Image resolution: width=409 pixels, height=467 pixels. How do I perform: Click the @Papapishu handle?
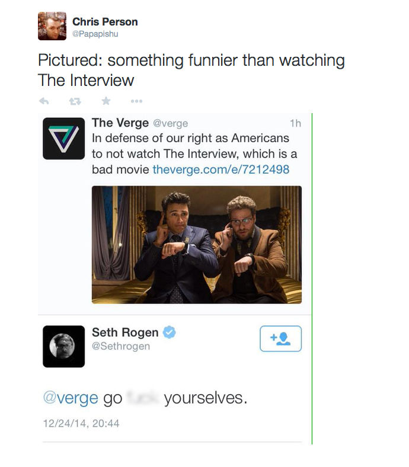click(95, 34)
